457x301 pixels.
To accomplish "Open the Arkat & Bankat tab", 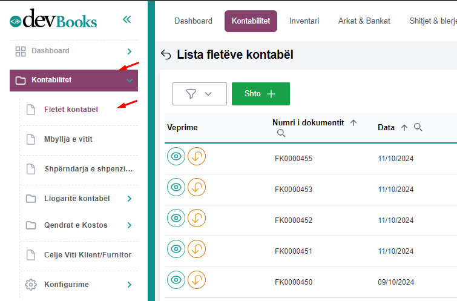I will [x=364, y=21].
